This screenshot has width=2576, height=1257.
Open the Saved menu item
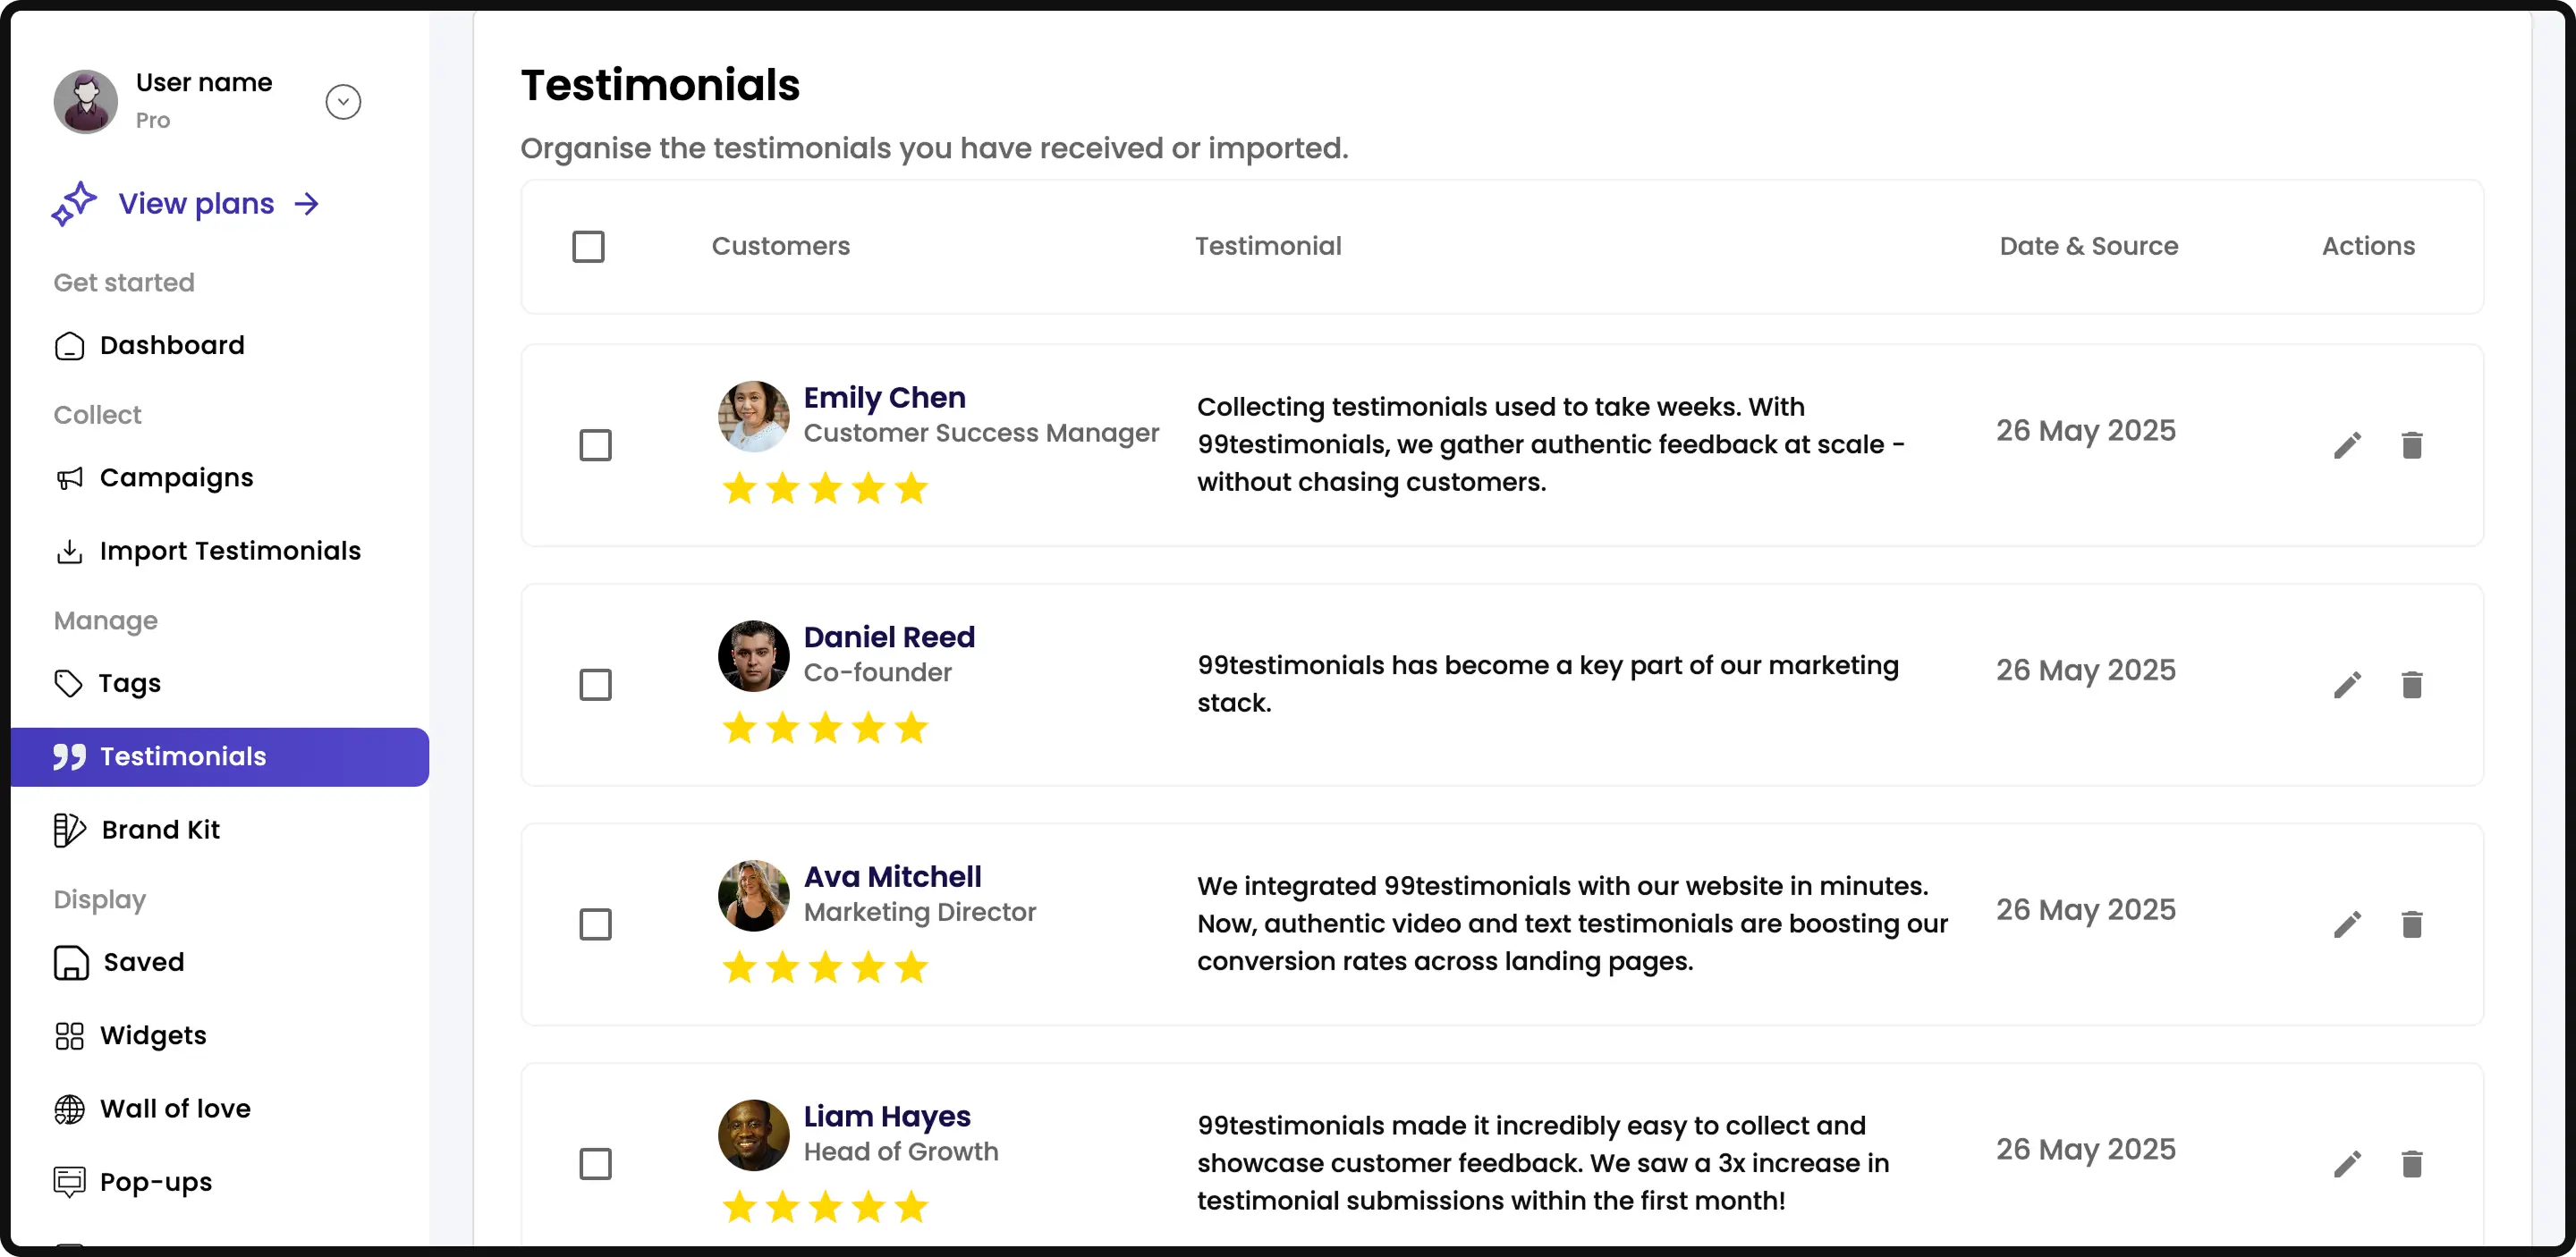(143, 962)
